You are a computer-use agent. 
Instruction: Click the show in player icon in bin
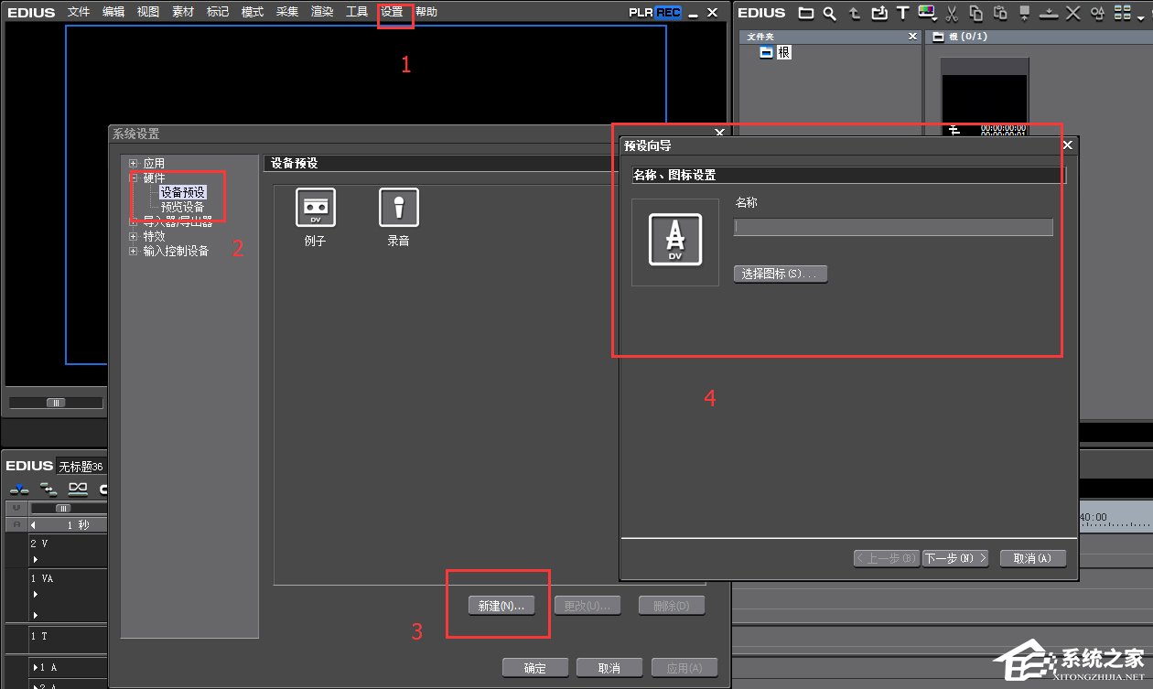point(1024,13)
